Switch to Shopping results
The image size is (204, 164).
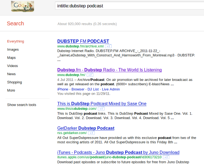coord(14,82)
